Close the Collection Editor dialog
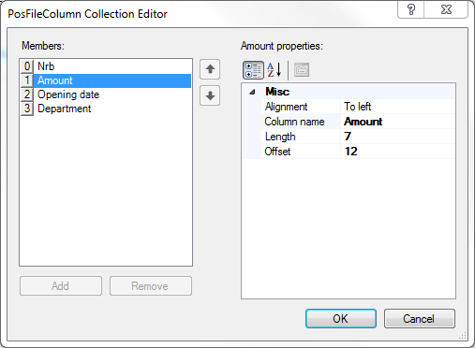 tap(446, 9)
